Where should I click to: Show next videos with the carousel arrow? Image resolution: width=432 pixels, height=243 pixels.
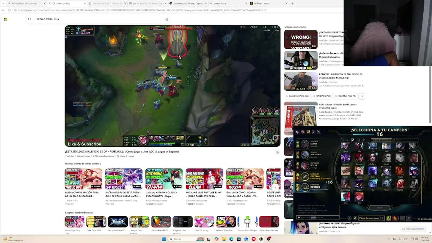pos(275,188)
